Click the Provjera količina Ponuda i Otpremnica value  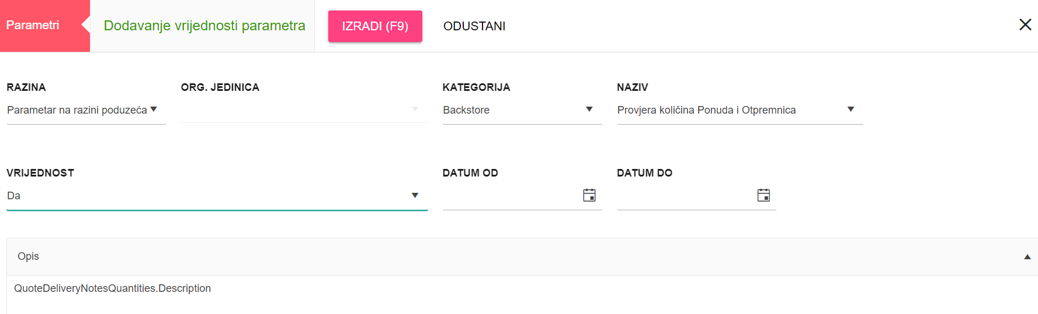pyautogui.click(x=706, y=110)
